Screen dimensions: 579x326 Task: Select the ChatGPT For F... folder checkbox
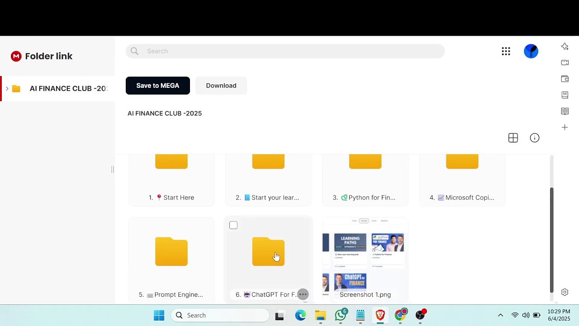click(233, 225)
